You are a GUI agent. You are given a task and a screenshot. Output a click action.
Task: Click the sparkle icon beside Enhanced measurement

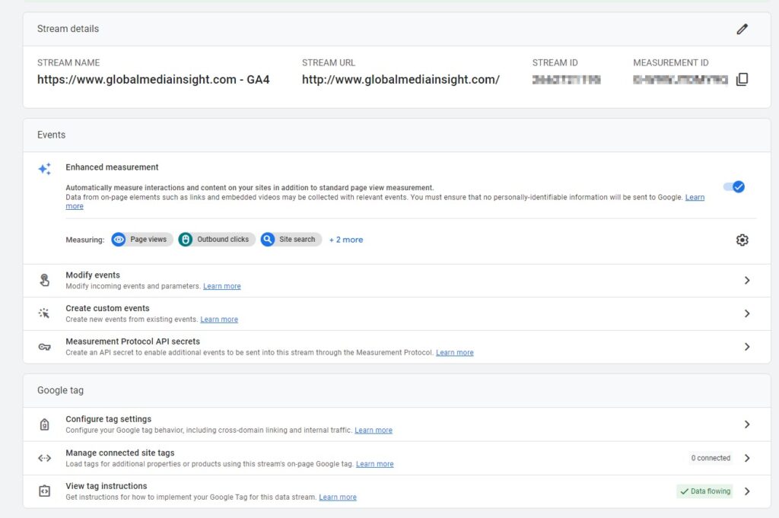click(x=43, y=169)
